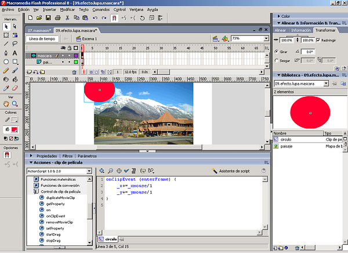Open the ActionScript version dropdown
The height and width of the screenshot is (253, 348).
pos(90,171)
